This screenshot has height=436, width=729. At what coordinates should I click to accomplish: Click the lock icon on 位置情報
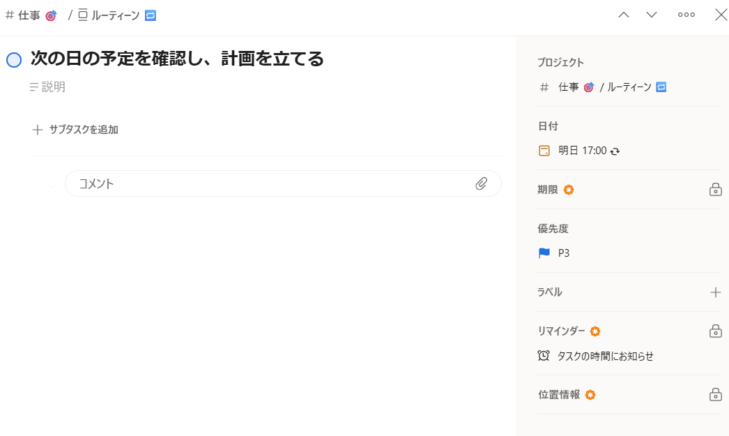715,395
